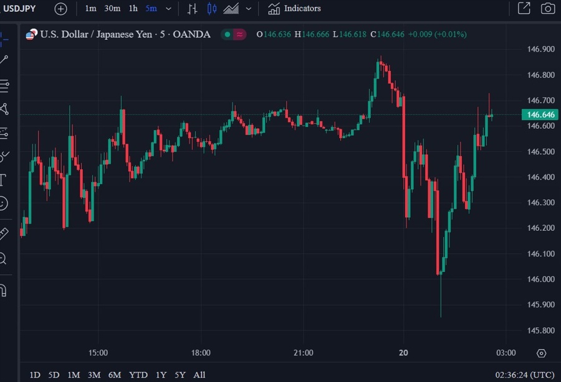Expand chart style dropdown arrow

(249, 9)
